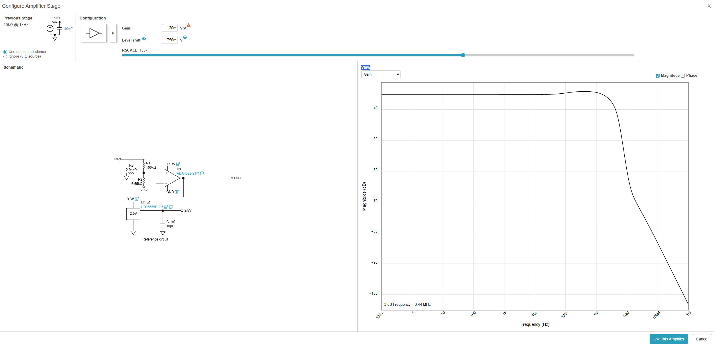The image size is (714, 345).
Task: Edit op-amp +3.3V supply voltage
Action: (x=178, y=164)
